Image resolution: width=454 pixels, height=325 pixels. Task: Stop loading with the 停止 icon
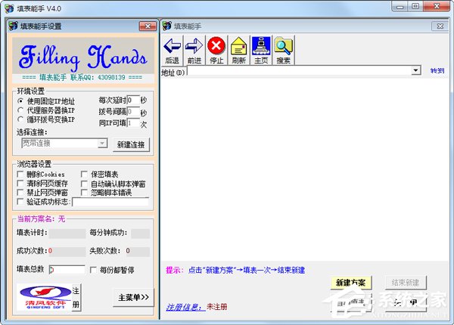tap(216, 45)
